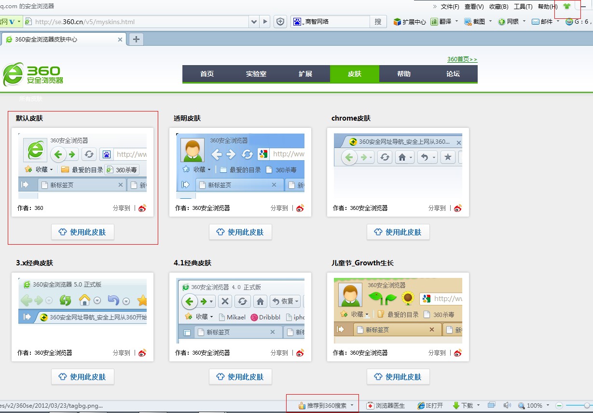Open the 查看(V) menu

[474, 7]
